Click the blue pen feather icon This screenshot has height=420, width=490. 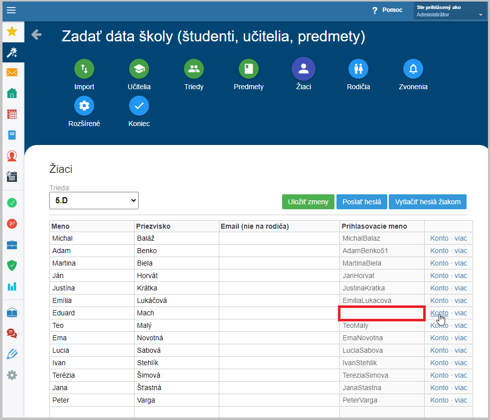pyautogui.click(x=12, y=354)
